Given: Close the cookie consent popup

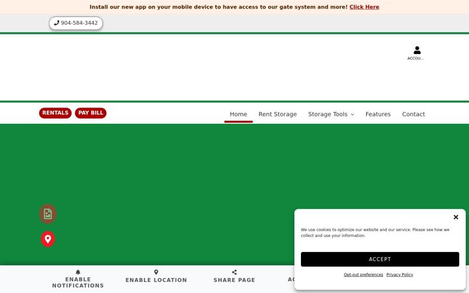Looking at the screenshot, I should click(x=455, y=217).
